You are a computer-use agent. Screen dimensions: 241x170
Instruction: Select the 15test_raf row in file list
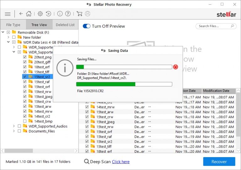[x=157, y=136]
